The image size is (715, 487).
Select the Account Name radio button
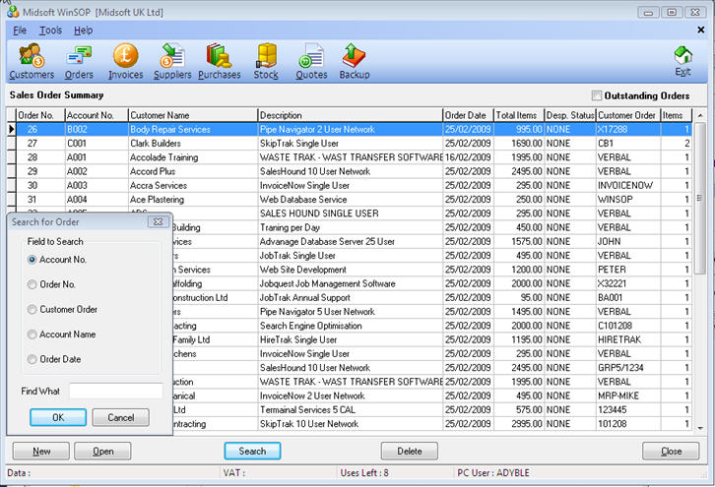[x=32, y=335]
